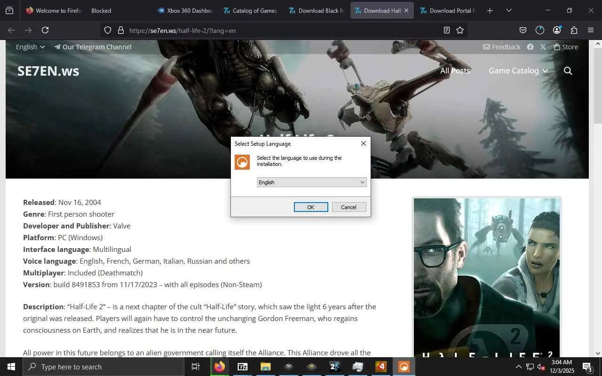
Task: Open Firefox View tab overview icon
Action: click(x=9, y=10)
